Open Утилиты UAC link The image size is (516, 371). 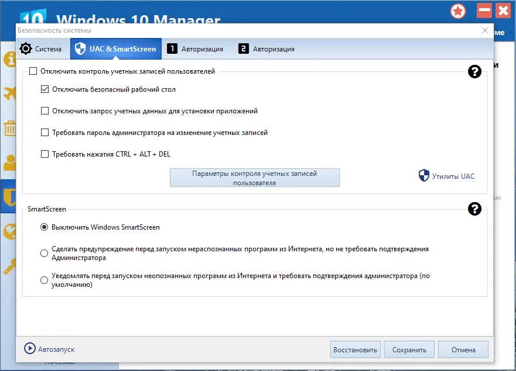453,176
